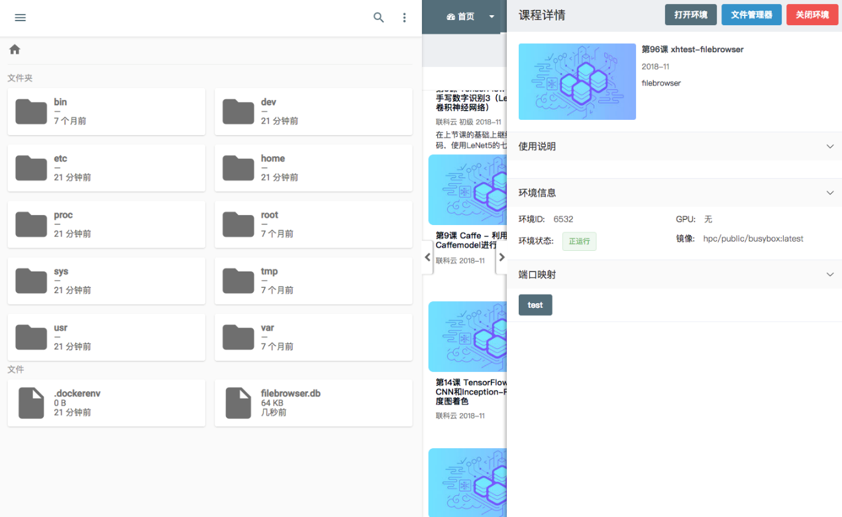Screen dimensions: 842x517
Task: Open the bin folder
Action: 106,112
